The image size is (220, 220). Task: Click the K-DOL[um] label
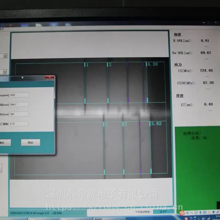[x=182, y=41]
